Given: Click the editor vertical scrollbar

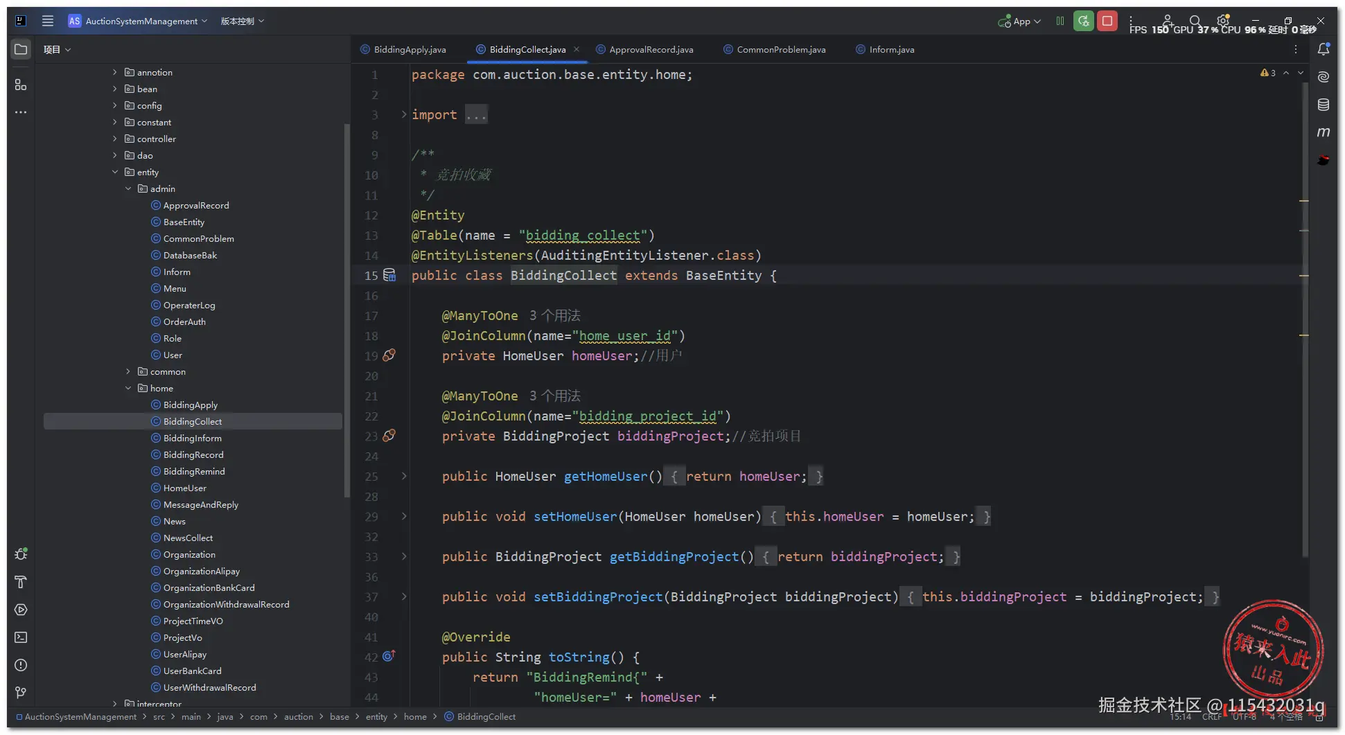Looking at the screenshot, I should 1305,319.
